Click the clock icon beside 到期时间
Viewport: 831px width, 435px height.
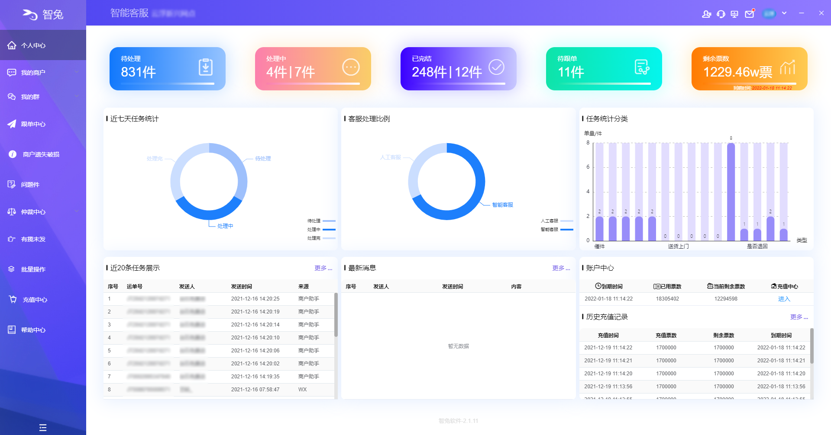(x=598, y=286)
